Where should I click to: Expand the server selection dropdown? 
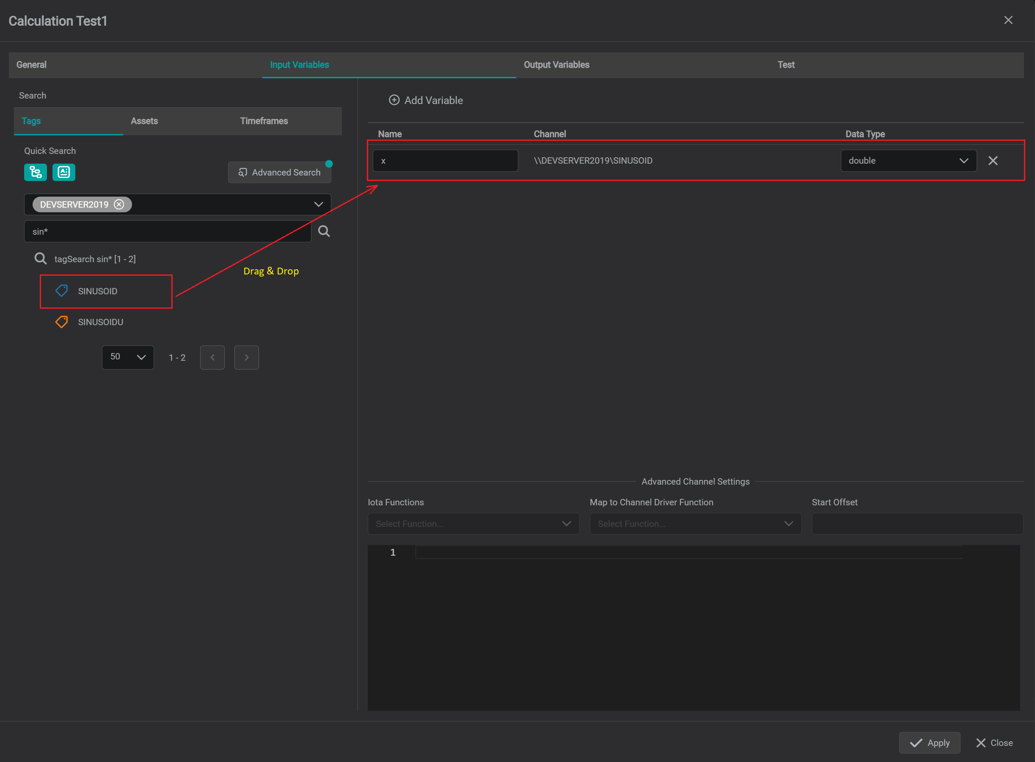318,204
